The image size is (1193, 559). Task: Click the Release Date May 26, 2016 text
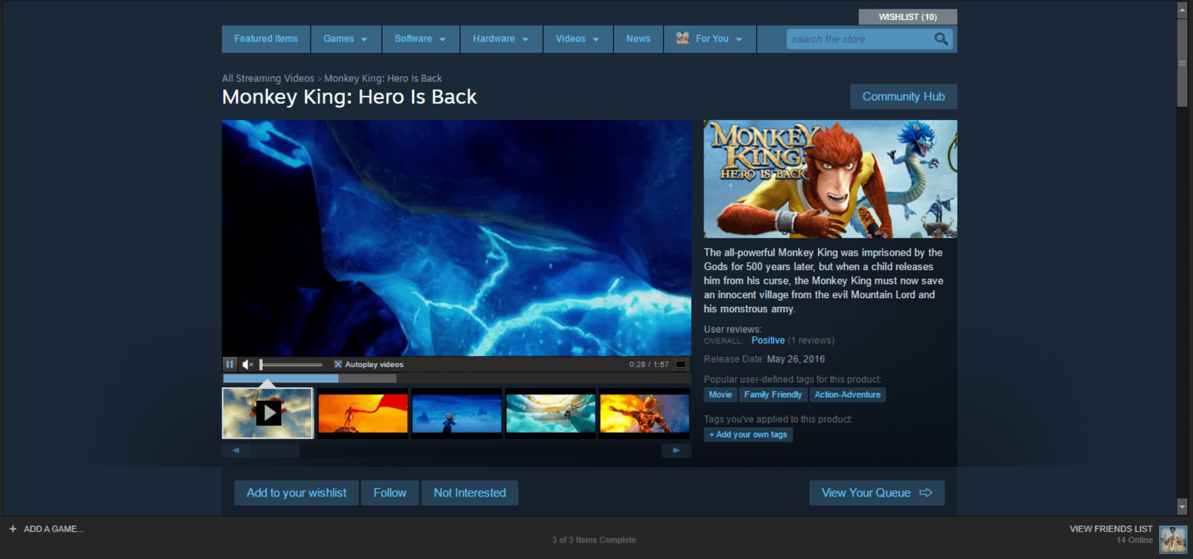coord(764,359)
